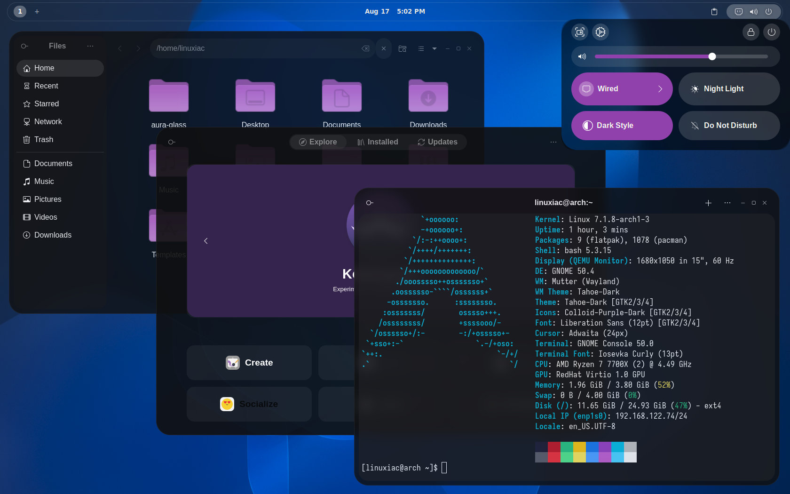Viewport: 790px width, 494px height.
Task: Open search in the Software window
Action: pyautogui.click(x=172, y=142)
